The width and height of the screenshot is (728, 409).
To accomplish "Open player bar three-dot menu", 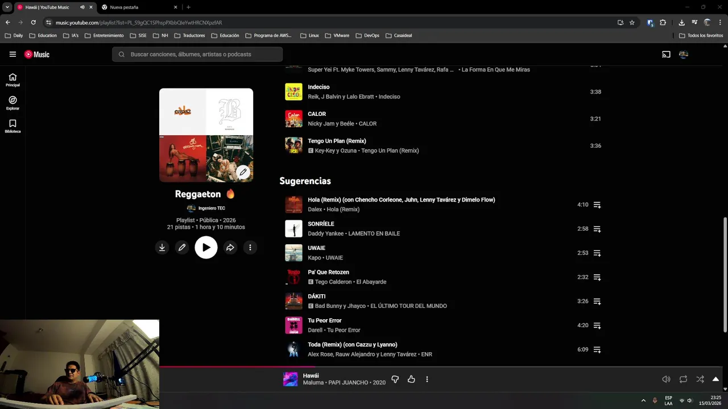I will [427, 379].
